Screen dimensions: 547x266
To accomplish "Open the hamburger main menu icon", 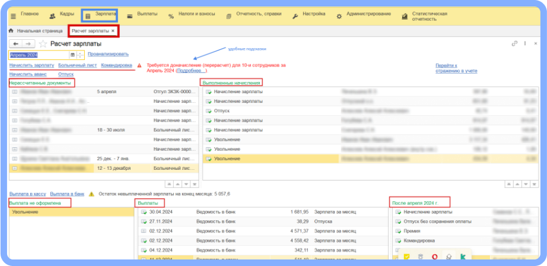I will [13, 15].
